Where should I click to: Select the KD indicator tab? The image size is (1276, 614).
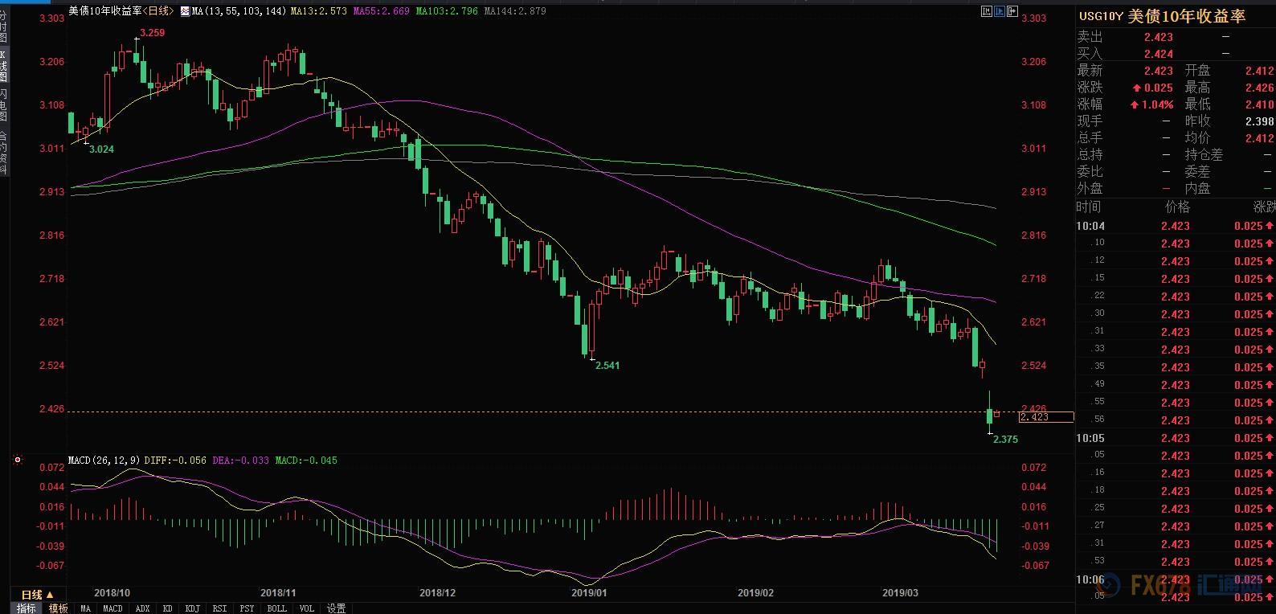click(x=168, y=608)
